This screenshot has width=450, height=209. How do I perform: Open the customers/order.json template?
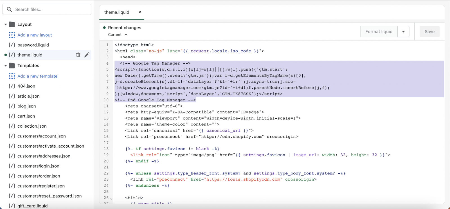[39, 176]
